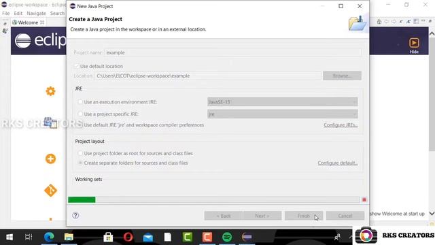Screen dimensions: 435x245
Task: Magnify font size on Welcome toolbar
Action: (x=408, y=22)
